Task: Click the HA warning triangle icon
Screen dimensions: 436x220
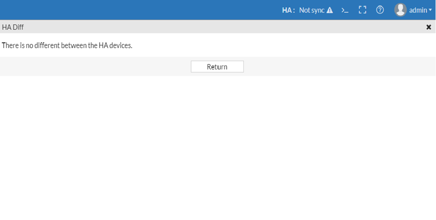Action: 329,10
